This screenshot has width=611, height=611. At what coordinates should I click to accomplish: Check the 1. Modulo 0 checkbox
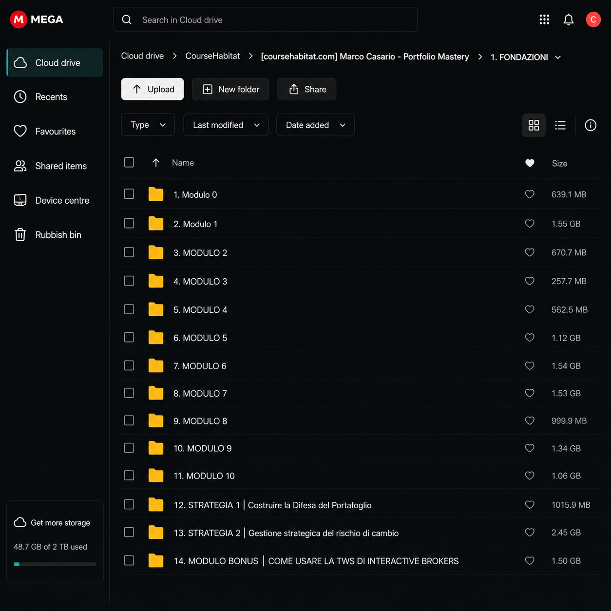pyautogui.click(x=129, y=194)
